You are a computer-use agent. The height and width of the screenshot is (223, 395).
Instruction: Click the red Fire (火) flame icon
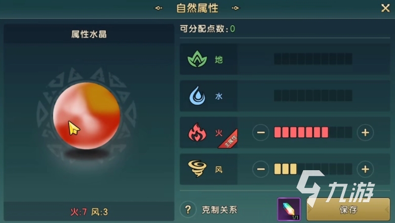point(197,132)
